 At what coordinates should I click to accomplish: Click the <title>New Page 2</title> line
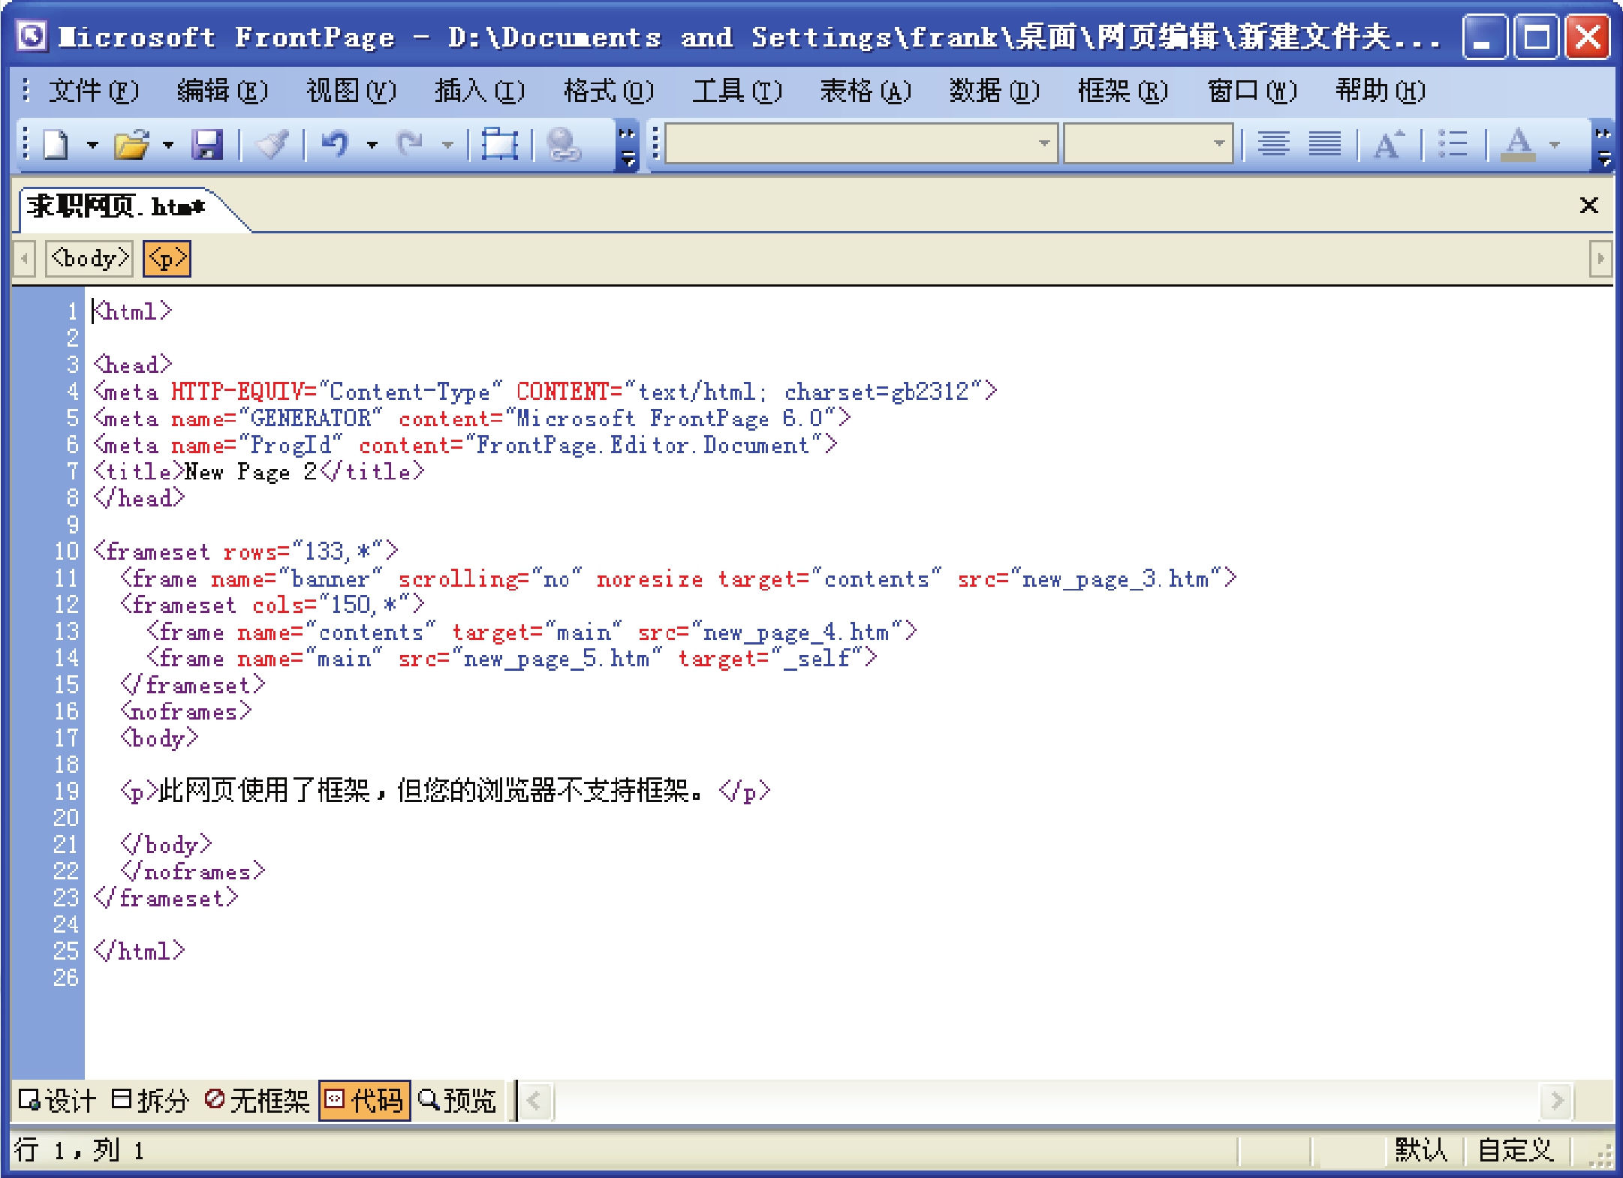coord(259,472)
